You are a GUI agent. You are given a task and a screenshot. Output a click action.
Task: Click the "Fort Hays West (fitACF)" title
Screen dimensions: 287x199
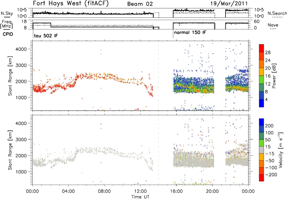[70, 4]
